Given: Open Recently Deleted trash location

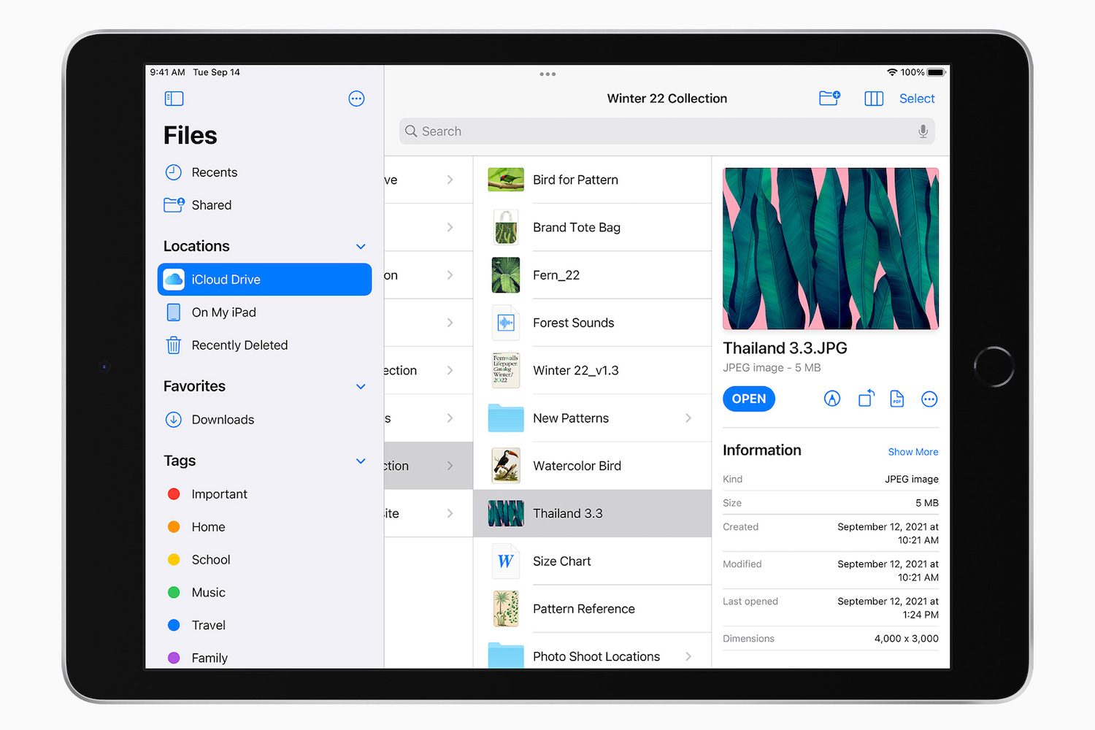Looking at the screenshot, I should 239,345.
